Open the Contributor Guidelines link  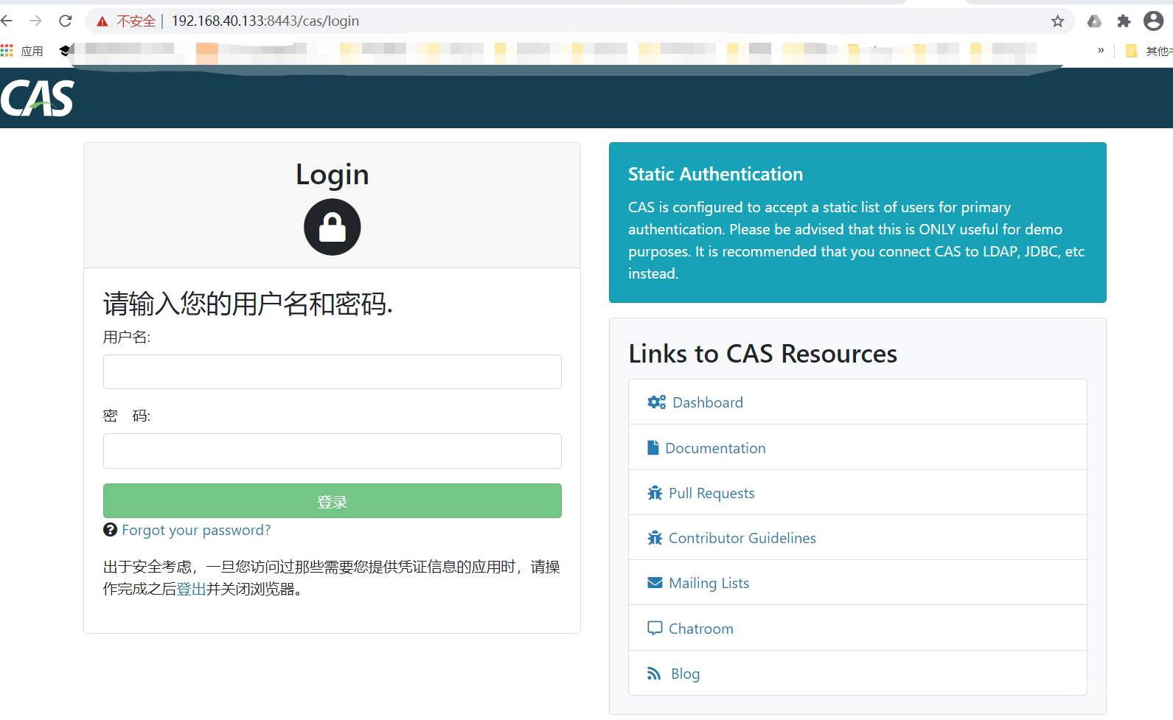tap(742, 538)
